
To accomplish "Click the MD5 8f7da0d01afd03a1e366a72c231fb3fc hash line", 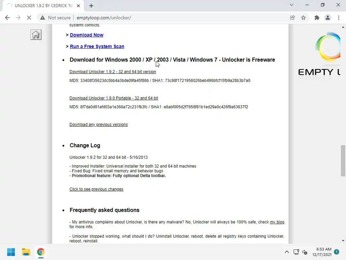I will pyautogui.click(x=159, y=107).
